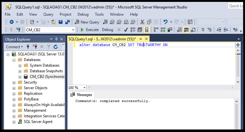Select the Replication folder
The height and width of the screenshot is (132, 245).
click(x=33, y=94)
